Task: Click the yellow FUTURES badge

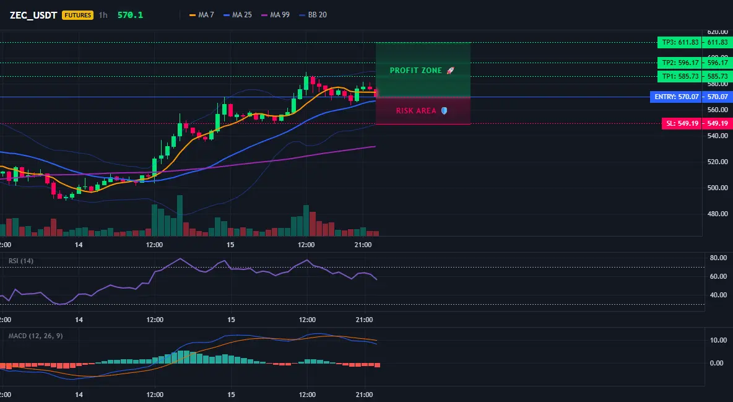Action: pyautogui.click(x=77, y=15)
